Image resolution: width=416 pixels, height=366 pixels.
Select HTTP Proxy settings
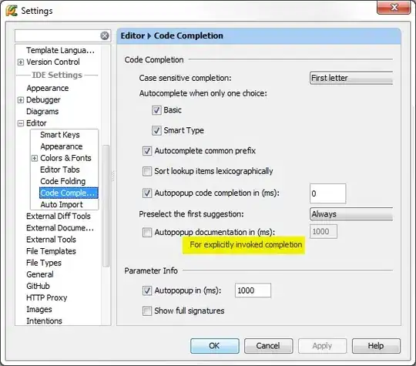[47, 297]
